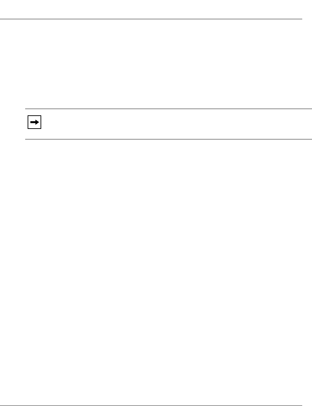
Task: Click the horizontal rule below the arrow icon
Action: (168, 139)
